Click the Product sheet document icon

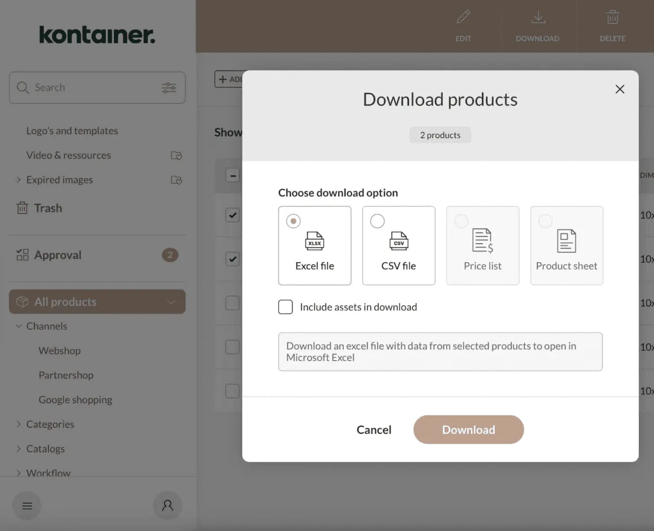(x=566, y=240)
